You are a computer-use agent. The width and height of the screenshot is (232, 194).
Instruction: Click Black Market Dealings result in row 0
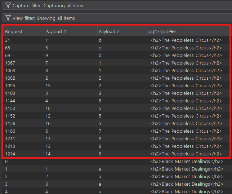[187, 161]
